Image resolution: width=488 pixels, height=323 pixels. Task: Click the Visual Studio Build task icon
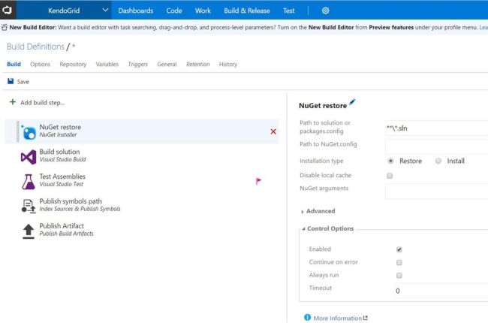click(29, 157)
